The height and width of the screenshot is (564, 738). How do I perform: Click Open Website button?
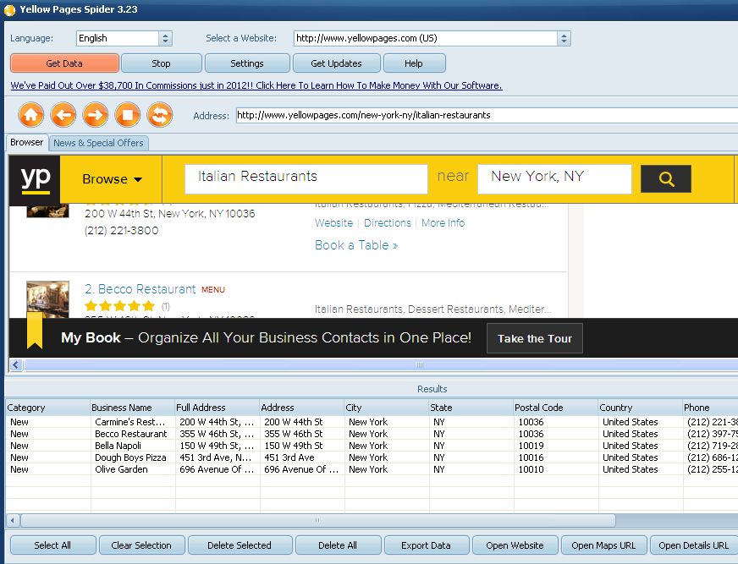click(515, 545)
